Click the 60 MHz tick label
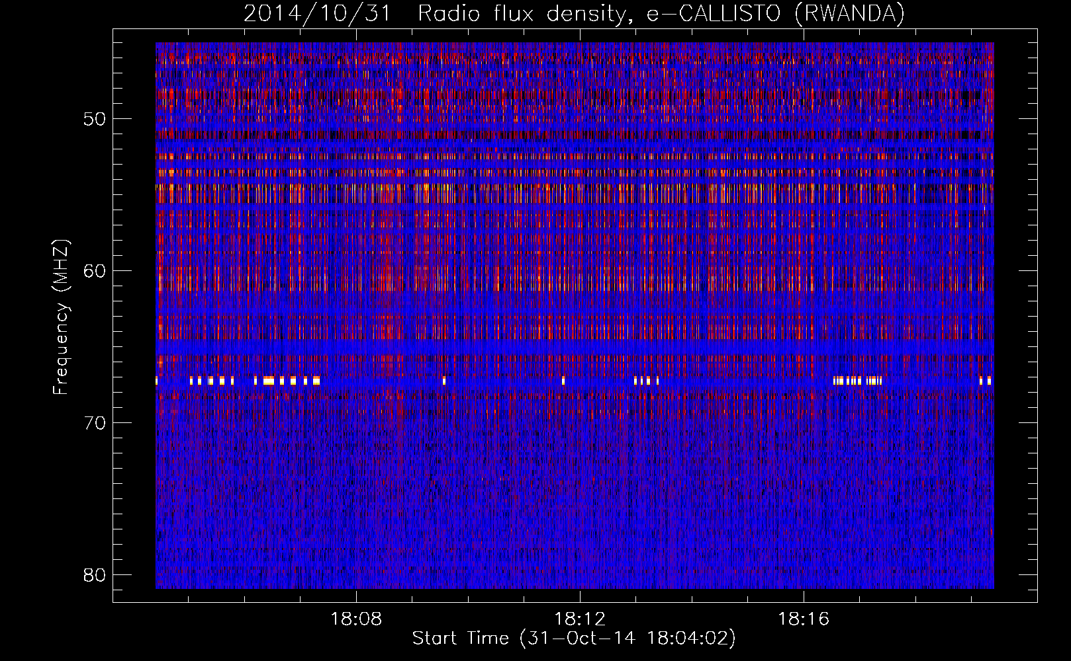This screenshot has height=661, width=1071. [x=95, y=271]
